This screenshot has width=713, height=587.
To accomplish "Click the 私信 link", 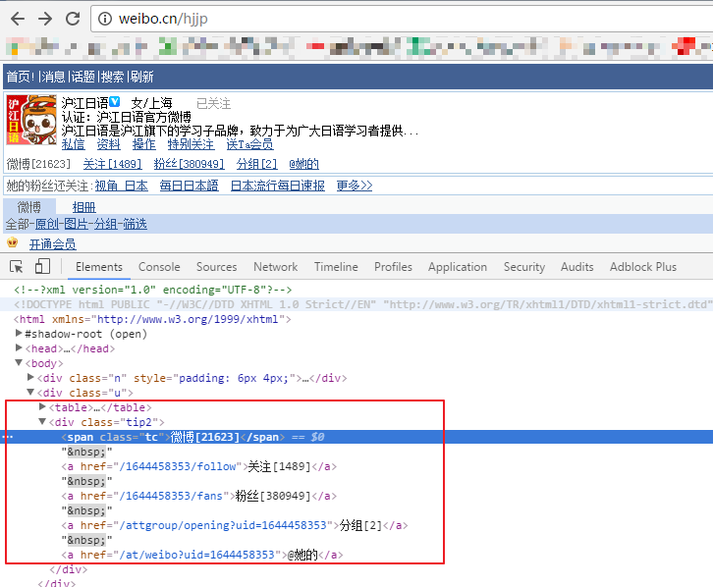I will (74, 144).
